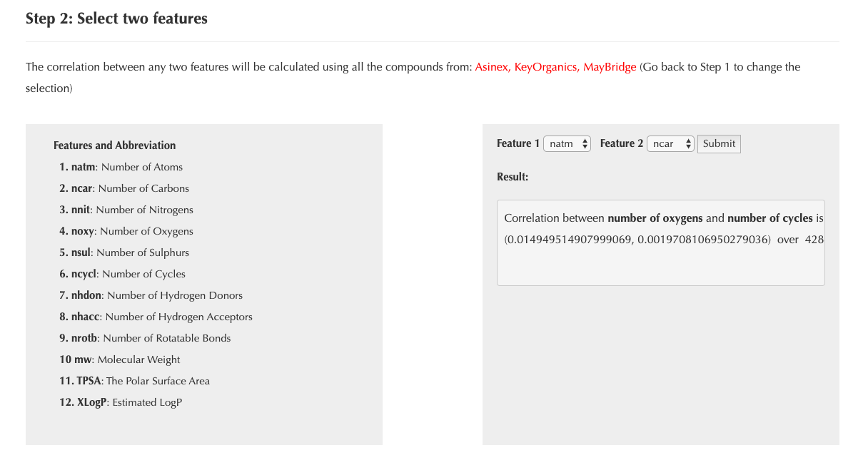The width and height of the screenshot is (868, 460).
Task: Click the TPSA Polar Surface Area entry
Action: point(134,381)
